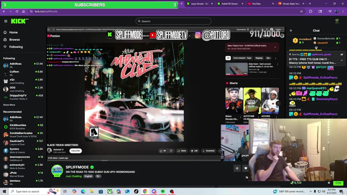Open the Kick hamburger menu

pos(6,21)
